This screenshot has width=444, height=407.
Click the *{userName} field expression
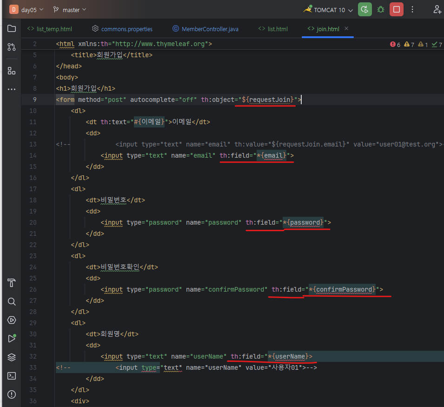[x=288, y=356]
